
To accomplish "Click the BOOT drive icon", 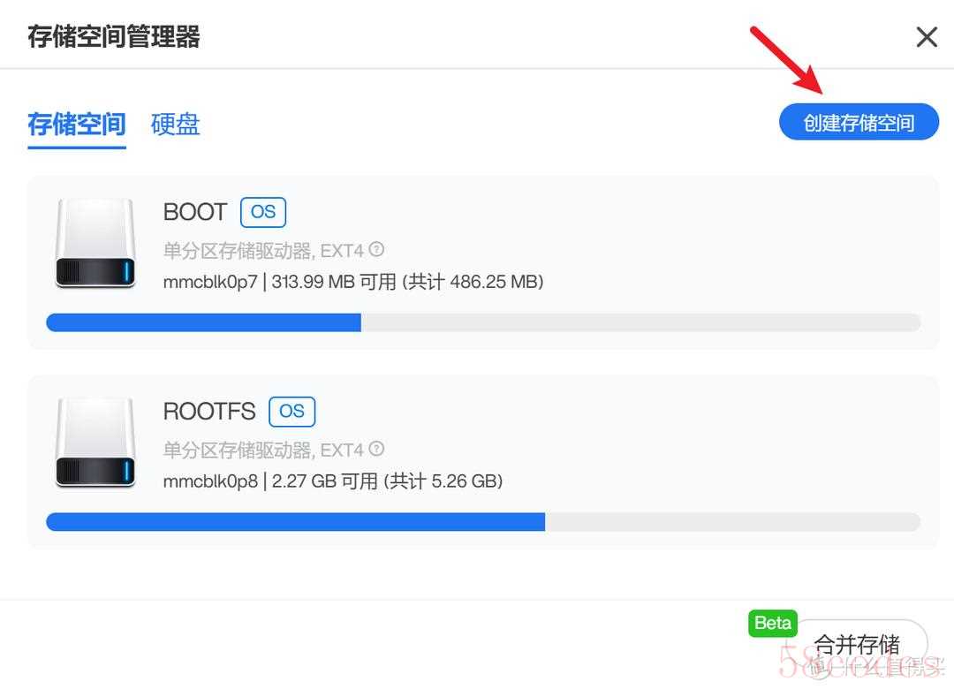I will pyautogui.click(x=95, y=244).
